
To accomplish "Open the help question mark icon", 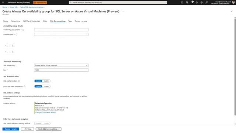I will 202,3.
